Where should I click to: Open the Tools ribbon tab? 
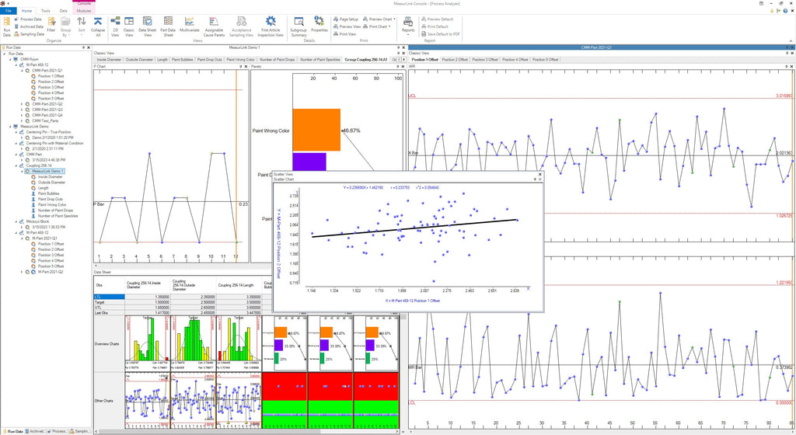coord(46,11)
